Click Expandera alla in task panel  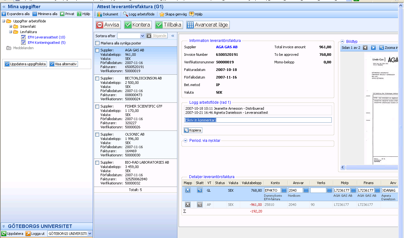(x=16, y=14)
